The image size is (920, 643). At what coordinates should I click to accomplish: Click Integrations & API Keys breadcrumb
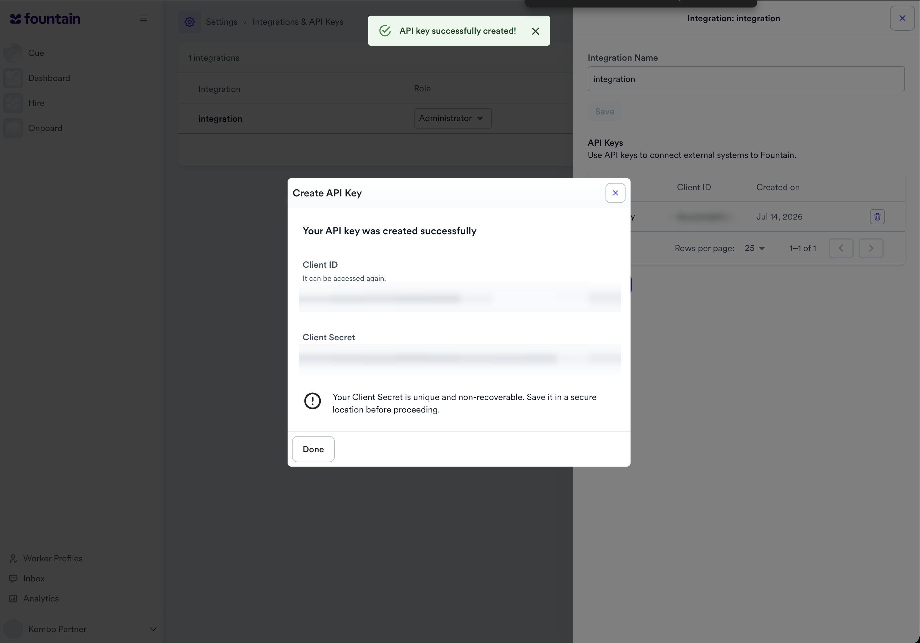click(x=298, y=22)
